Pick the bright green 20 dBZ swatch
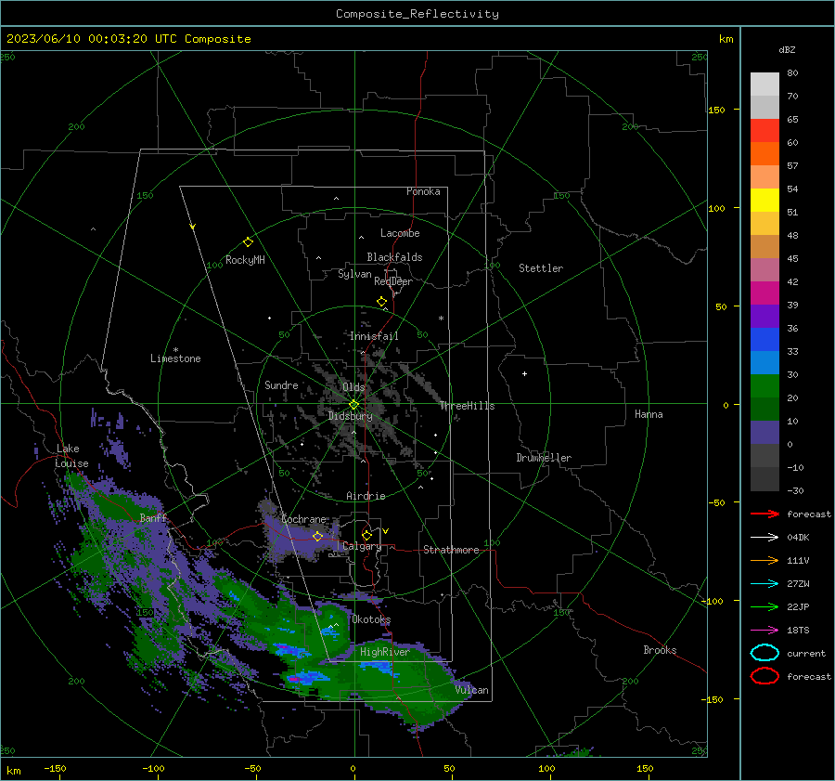 coord(764,386)
